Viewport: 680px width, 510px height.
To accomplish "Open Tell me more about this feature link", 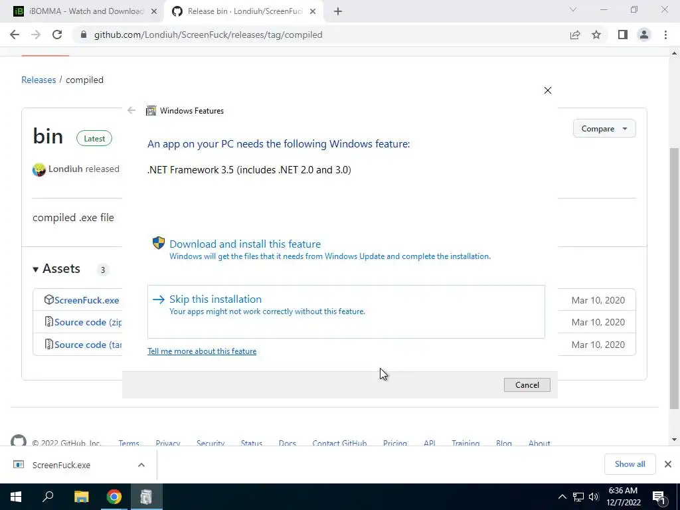I will 202,351.
